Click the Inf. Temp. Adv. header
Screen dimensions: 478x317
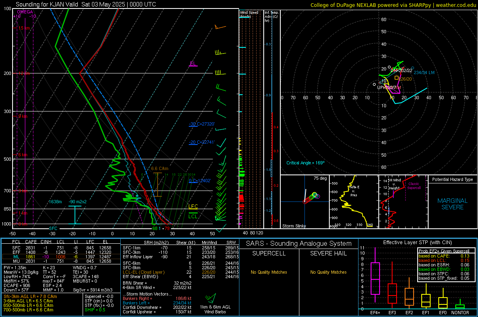[x=271, y=17]
